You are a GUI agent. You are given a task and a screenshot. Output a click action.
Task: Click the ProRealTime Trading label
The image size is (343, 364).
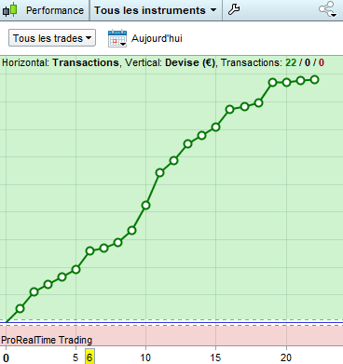click(x=47, y=340)
